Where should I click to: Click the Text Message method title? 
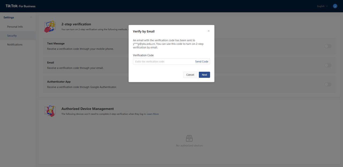tap(56, 43)
